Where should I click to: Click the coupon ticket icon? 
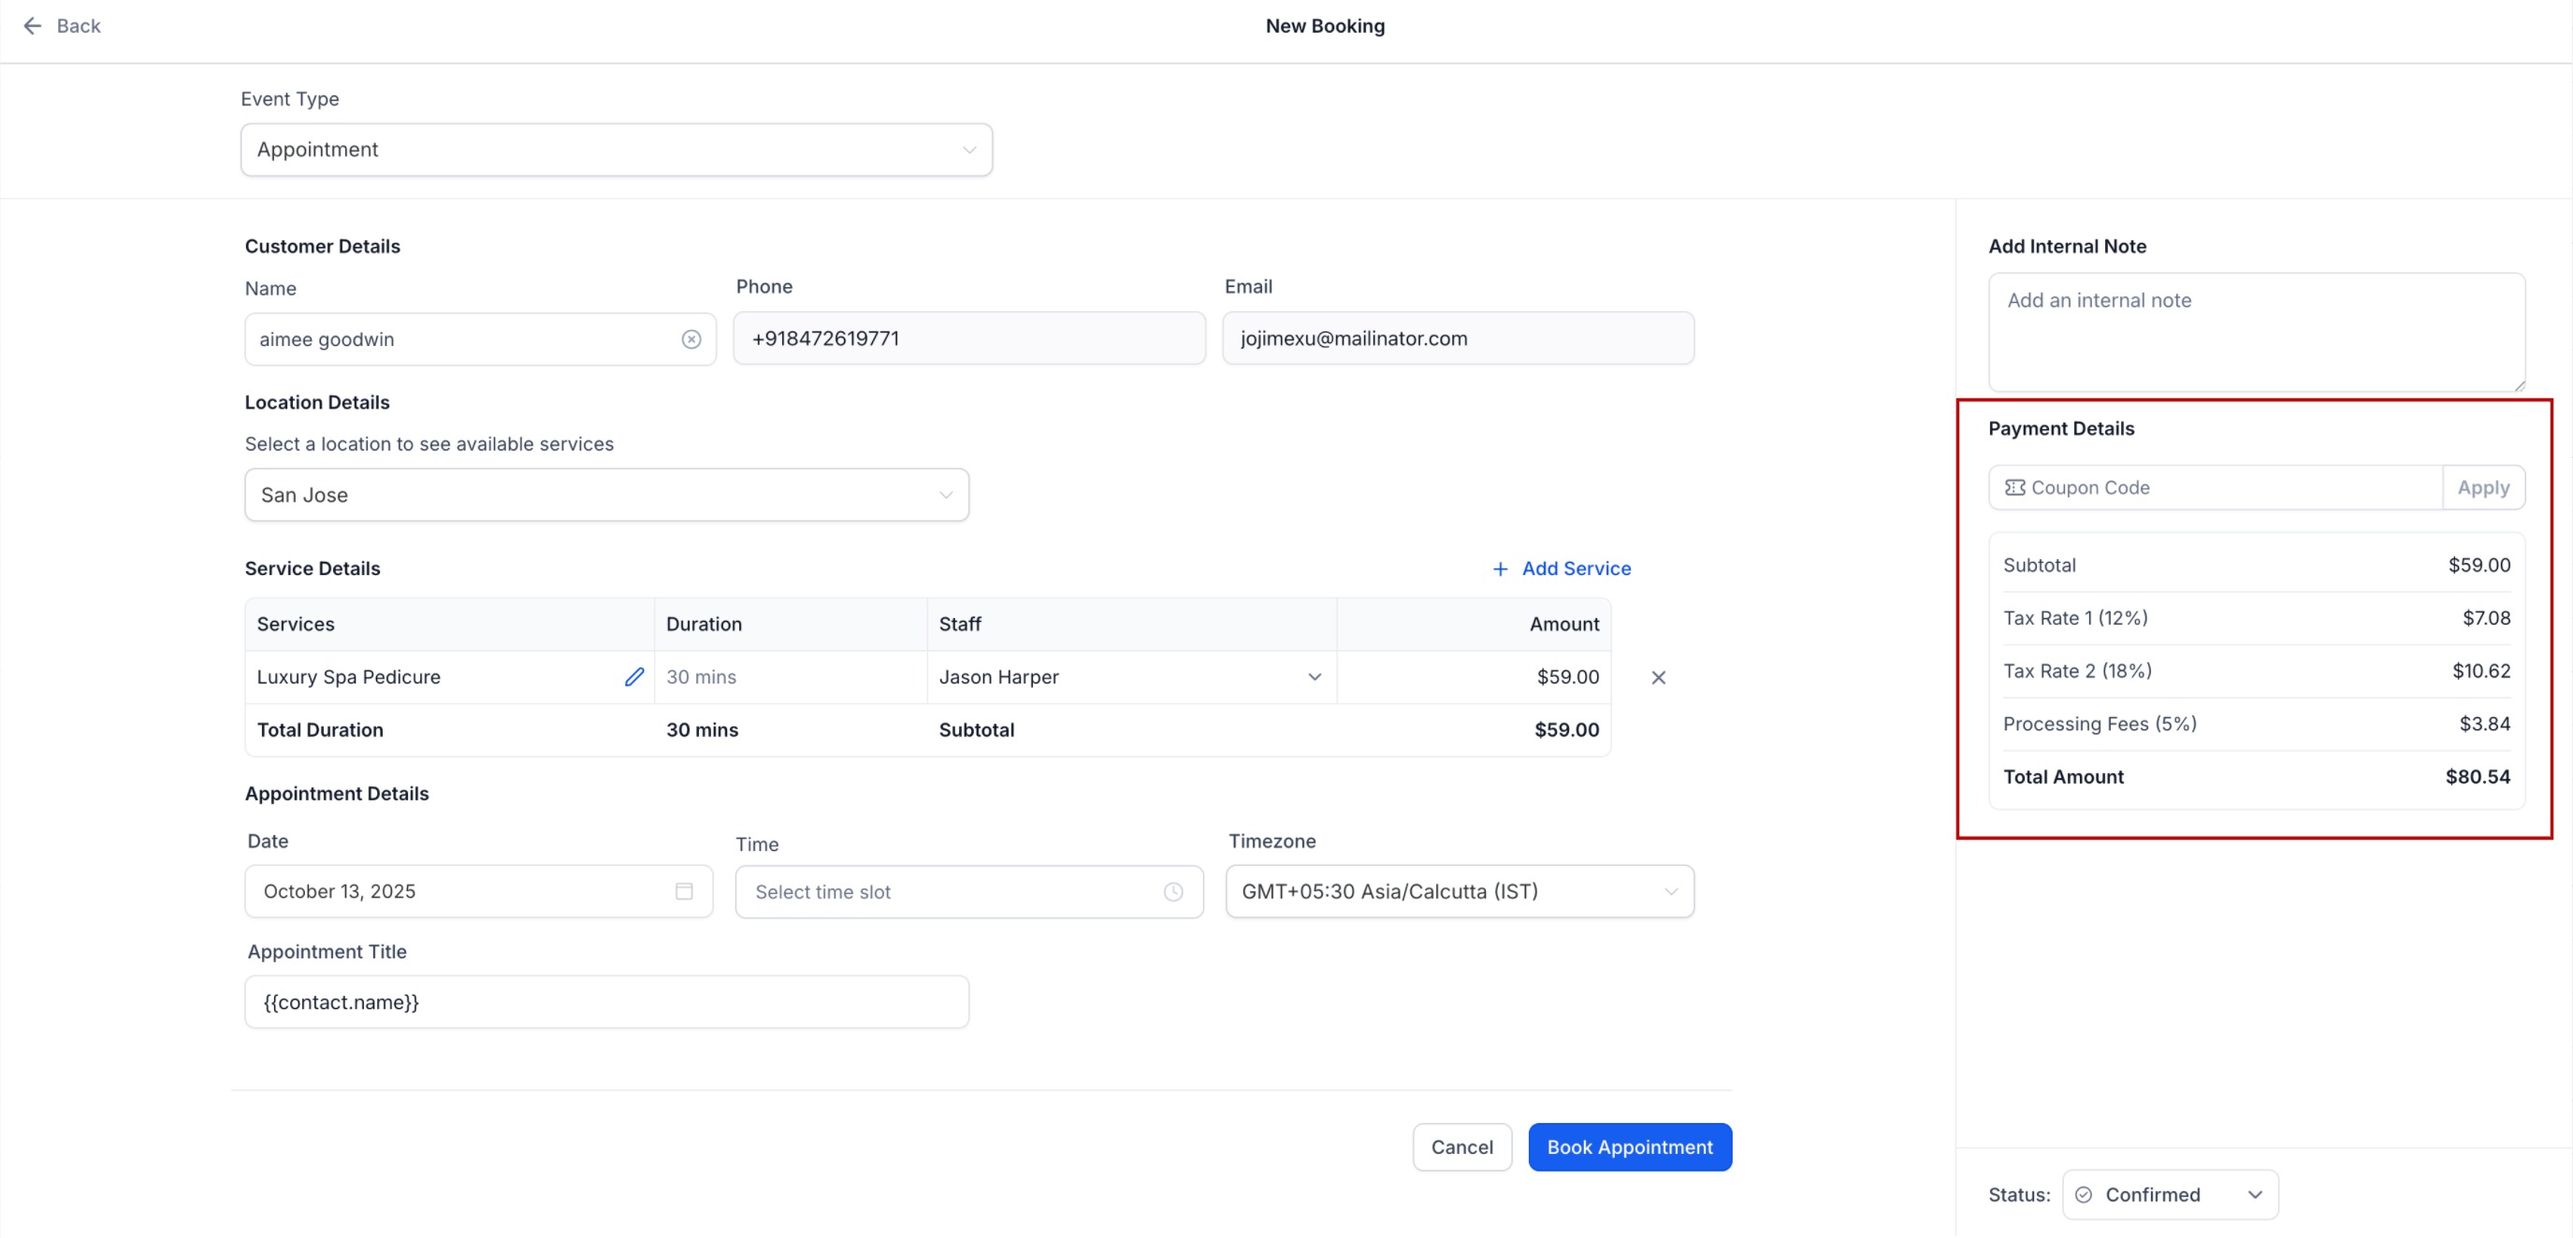pyautogui.click(x=2014, y=487)
